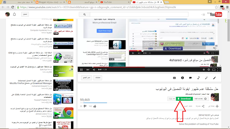Open player settings gear in control bar
The image size is (230, 129).
pyautogui.click(x=209, y=70)
